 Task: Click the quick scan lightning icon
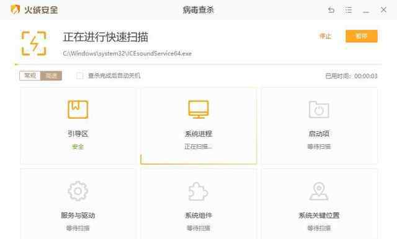click(x=33, y=43)
